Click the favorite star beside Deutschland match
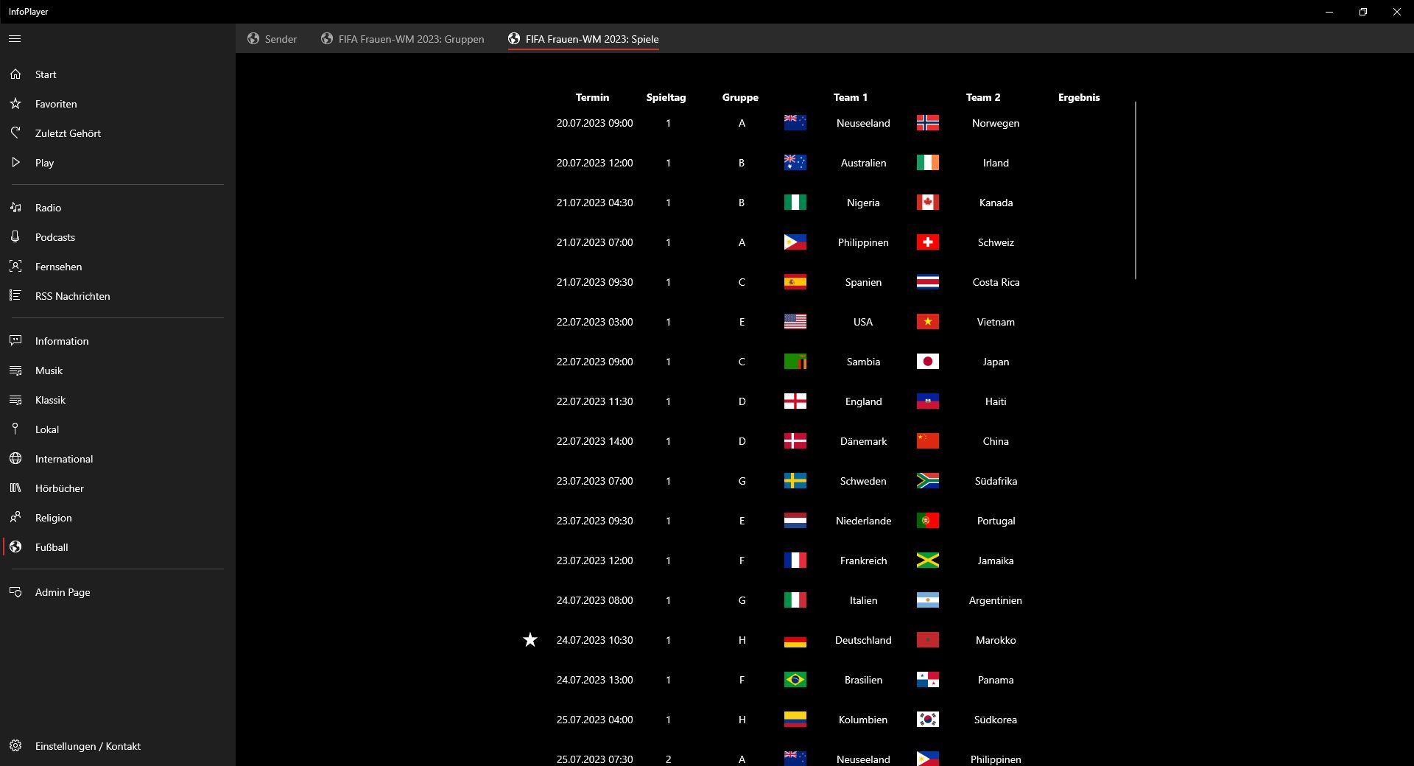Image resolution: width=1414 pixels, height=766 pixels. point(530,640)
